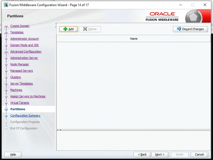Click the Name column header
The height and width of the screenshot is (160, 213).
click(x=133, y=39)
